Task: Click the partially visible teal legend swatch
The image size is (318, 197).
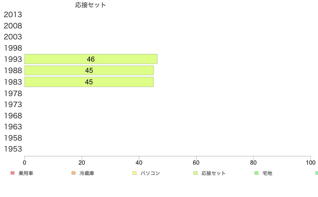Action: [x=317, y=173]
